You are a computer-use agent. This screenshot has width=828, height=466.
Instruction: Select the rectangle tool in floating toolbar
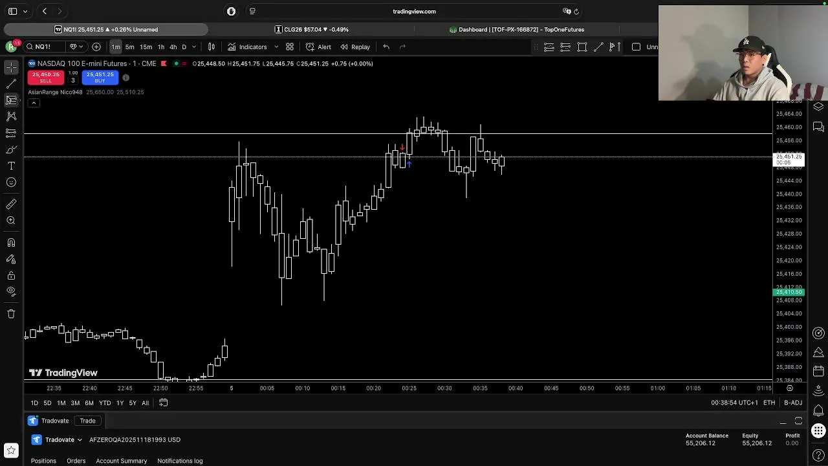pyautogui.click(x=582, y=47)
